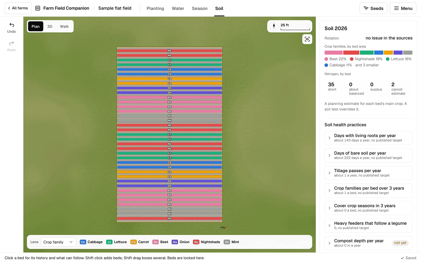The image size is (421, 263).
Task: Open the Planting tab
Action: (155, 8)
